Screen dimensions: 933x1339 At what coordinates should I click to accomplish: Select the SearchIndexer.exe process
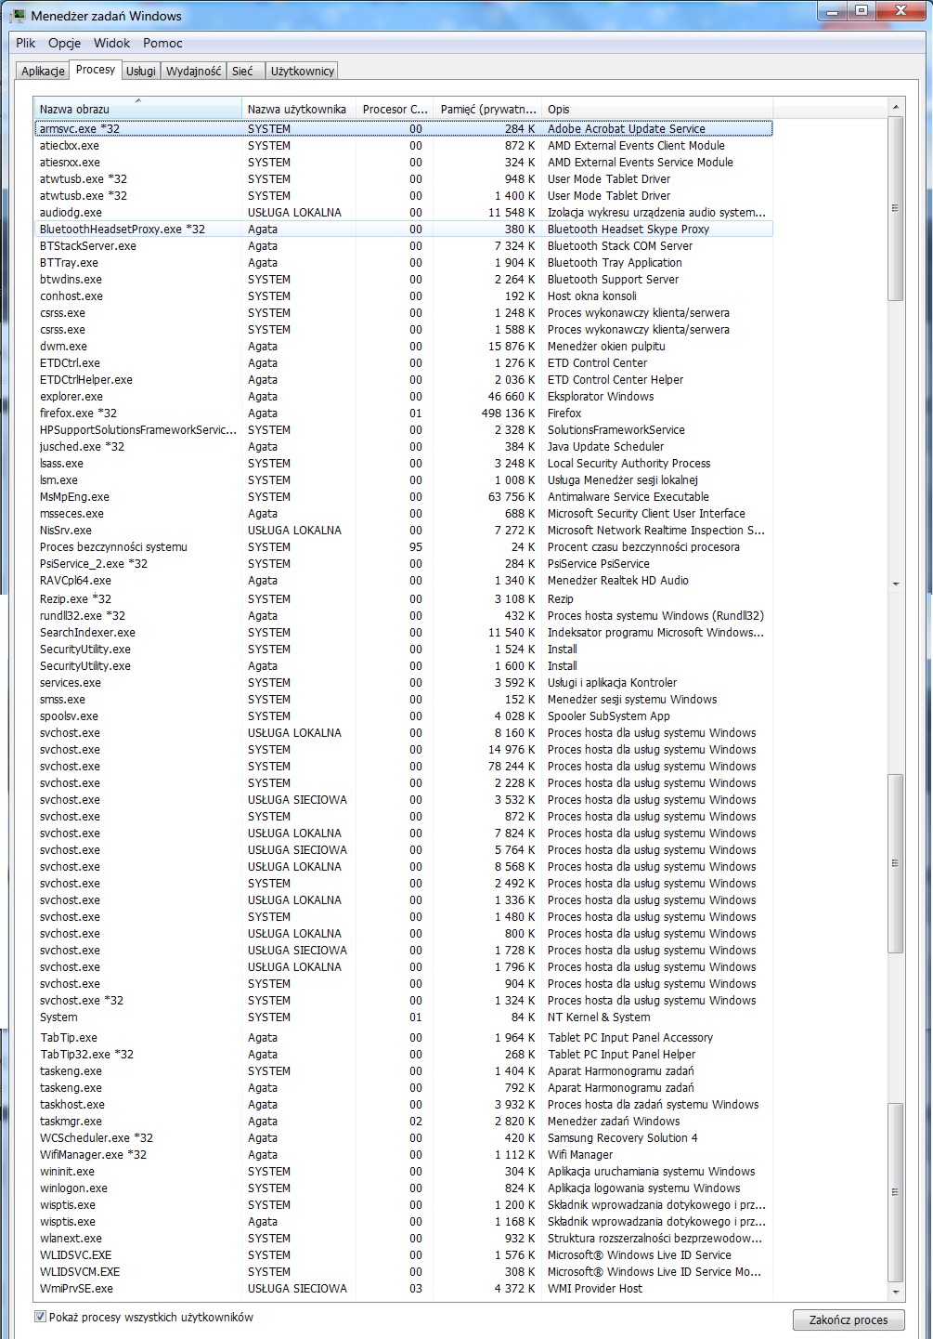(x=403, y=633)
